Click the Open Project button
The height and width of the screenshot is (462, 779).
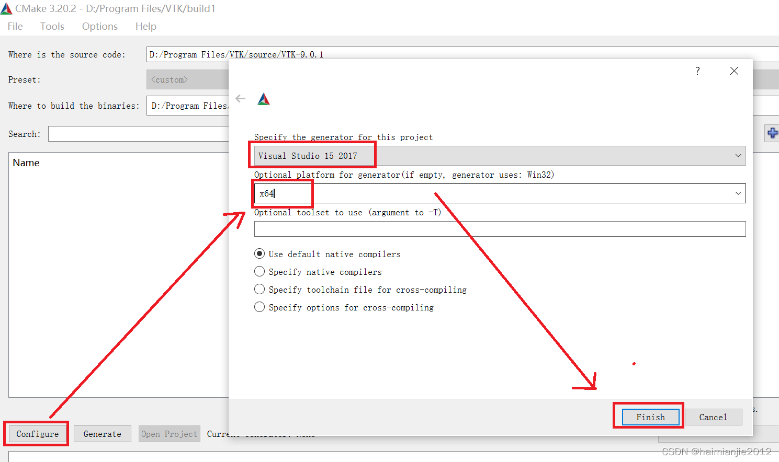tap(170, 434)
